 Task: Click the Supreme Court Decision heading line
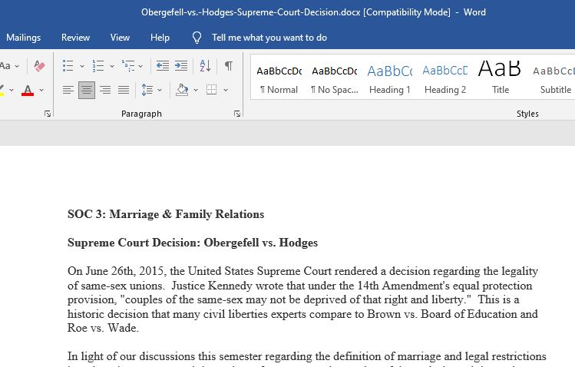click(x=193, y=243)
